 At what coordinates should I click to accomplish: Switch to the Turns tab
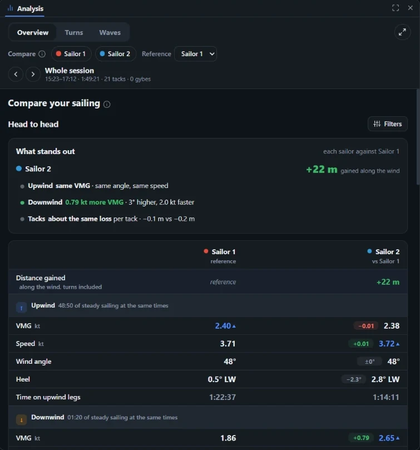[74, 32]
